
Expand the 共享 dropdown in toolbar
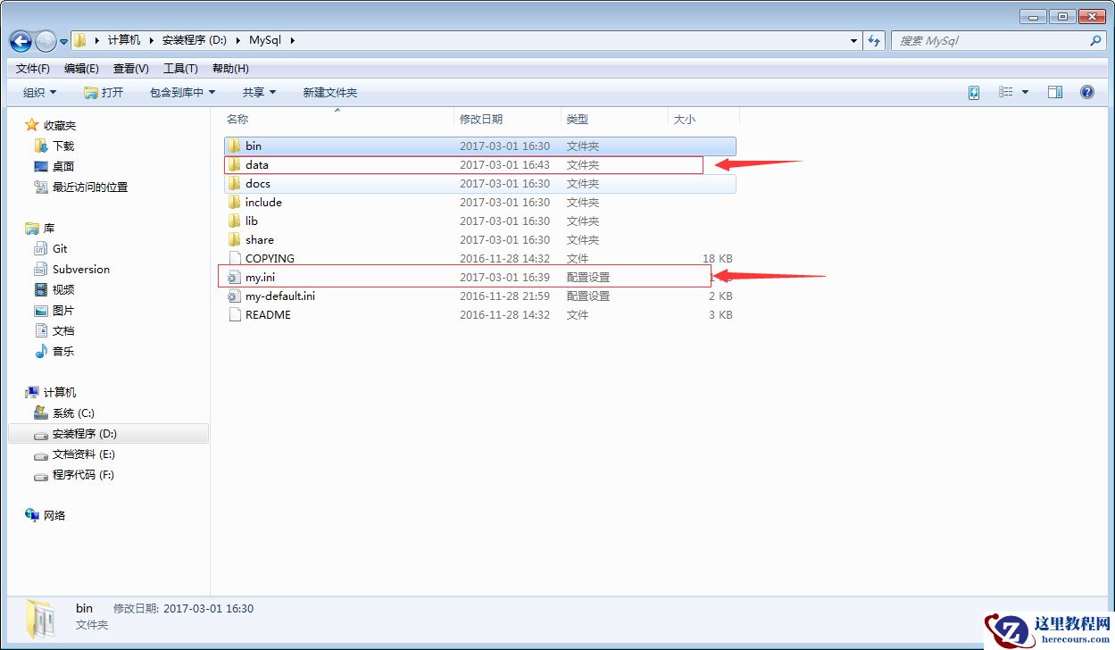(259, 93)
